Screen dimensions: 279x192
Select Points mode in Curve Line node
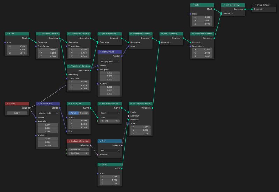click(73, 113)
